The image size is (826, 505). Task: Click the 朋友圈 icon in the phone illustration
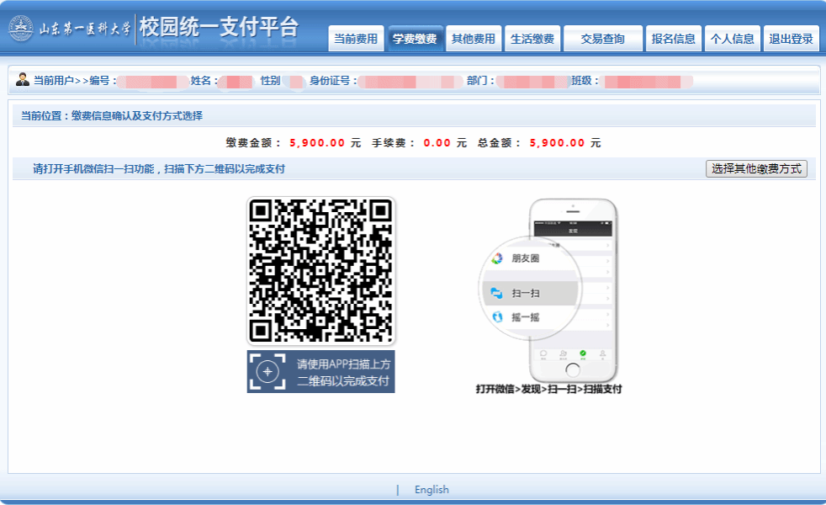tap(497, 258)
